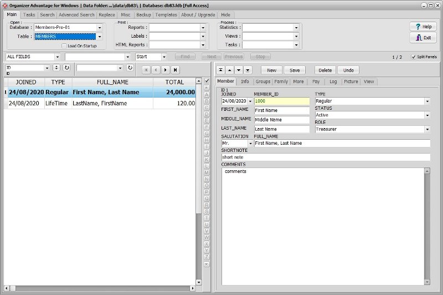Filter by letter S in alphabet index
This screenshot has width=443, height=295.
pyautogui.click(x=207, y=212)
